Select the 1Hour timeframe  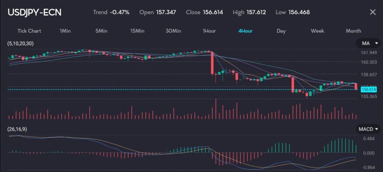[x=209, y=31]
